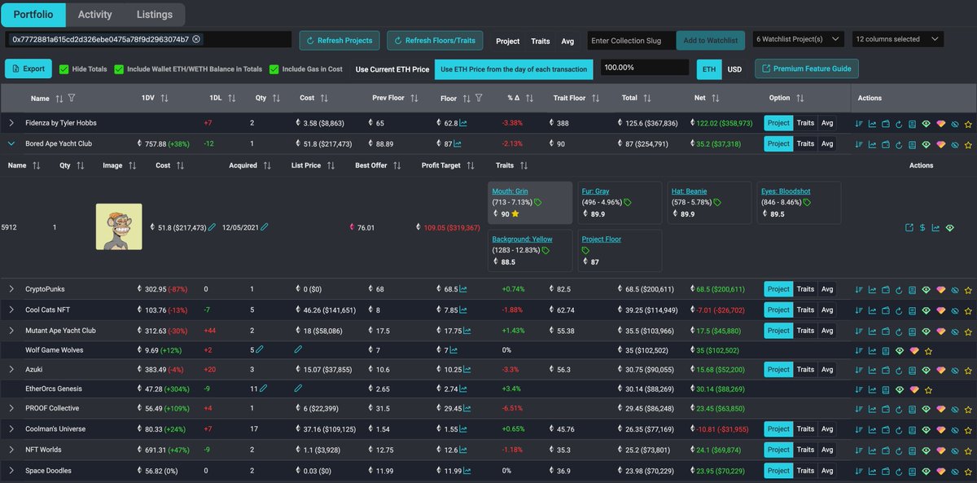This screenshot has width=977, height=483.
Task: Expand the Azuki row
Action: tap(11, 369)
